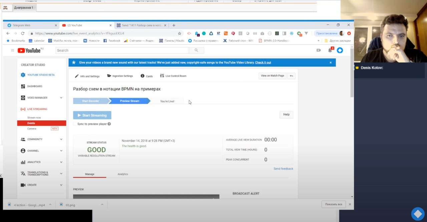Open Stream now under Live Streaming

[x=34, y=118]
